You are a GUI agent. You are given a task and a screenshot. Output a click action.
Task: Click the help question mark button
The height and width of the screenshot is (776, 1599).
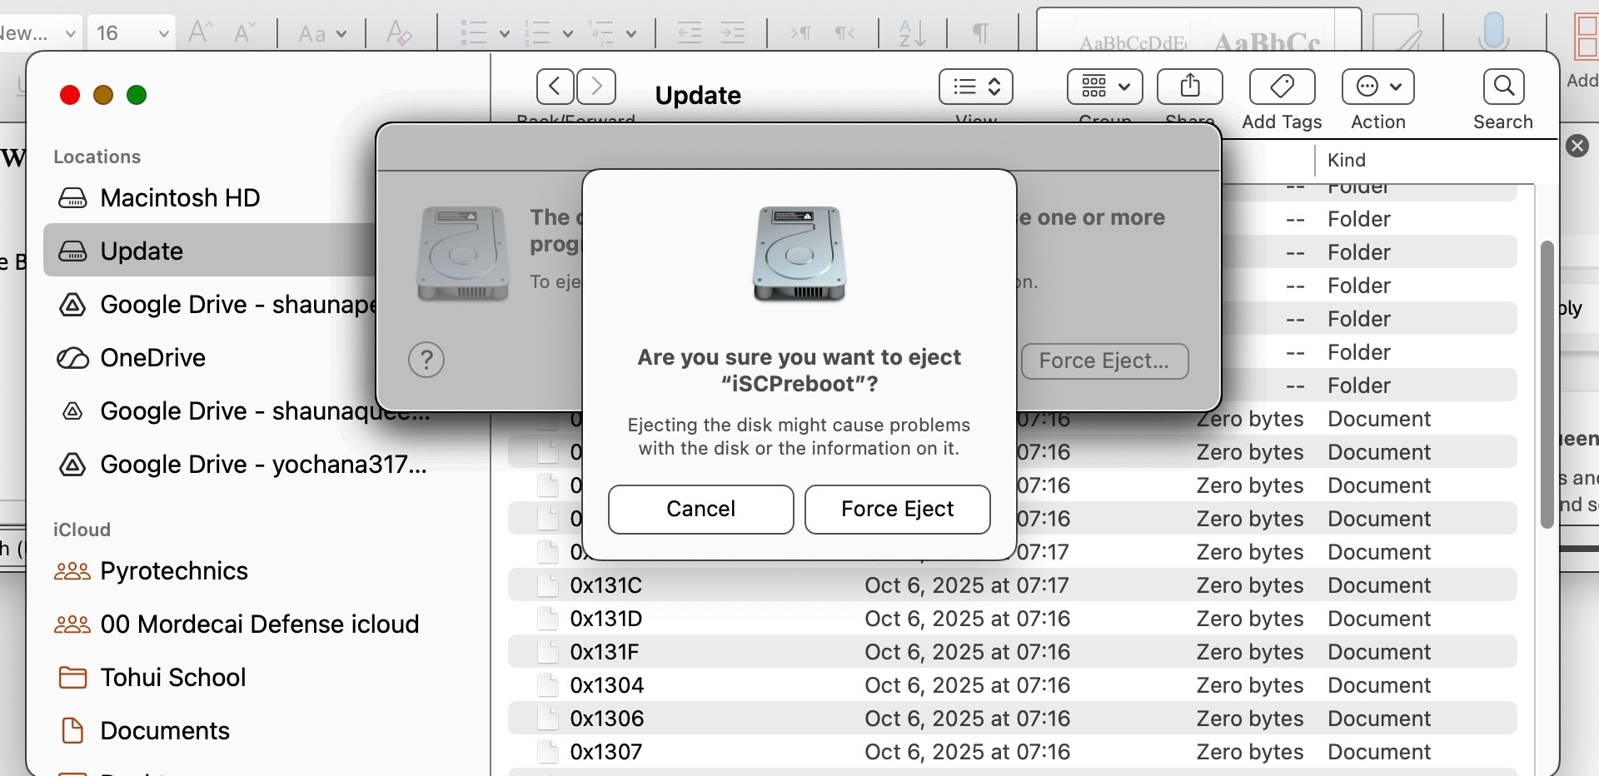tap(426, 360)
